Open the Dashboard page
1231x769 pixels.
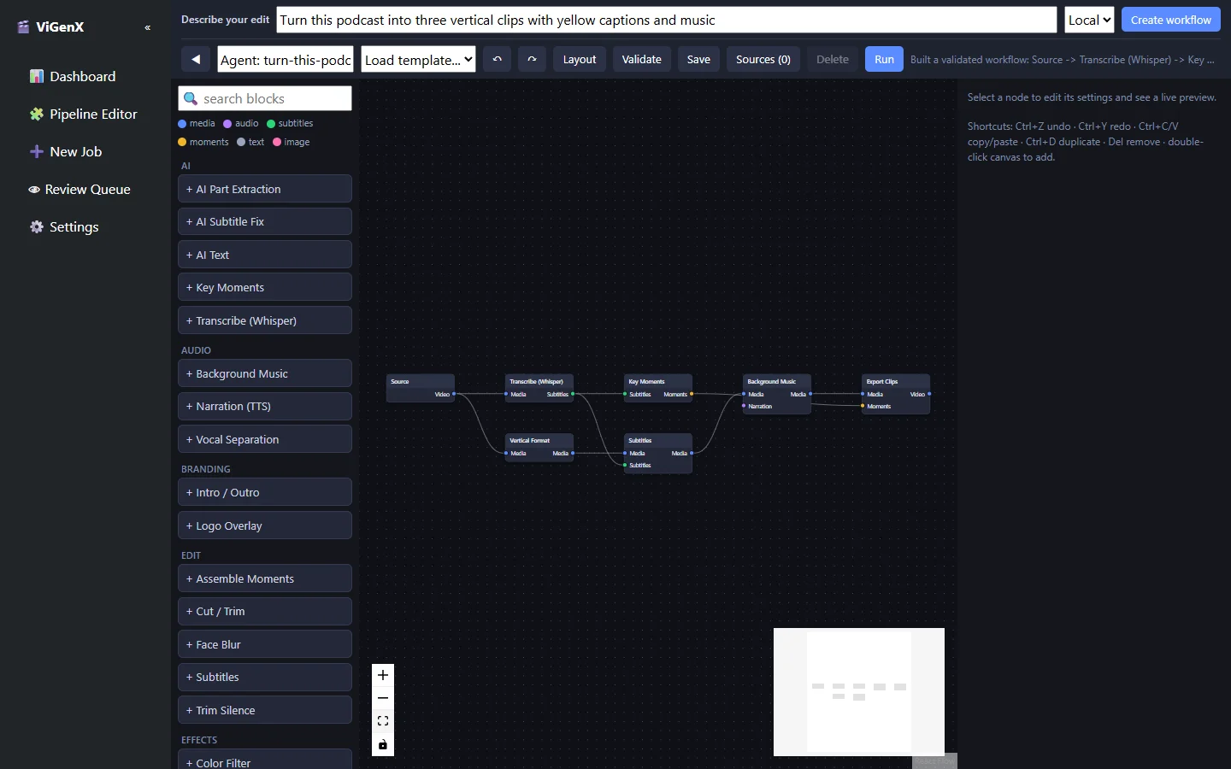click(x=73, y=76)
